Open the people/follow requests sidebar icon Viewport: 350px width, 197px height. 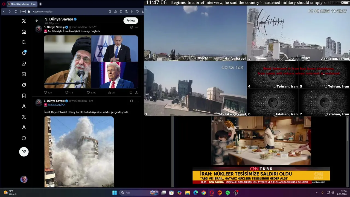[x=24, y=63]
